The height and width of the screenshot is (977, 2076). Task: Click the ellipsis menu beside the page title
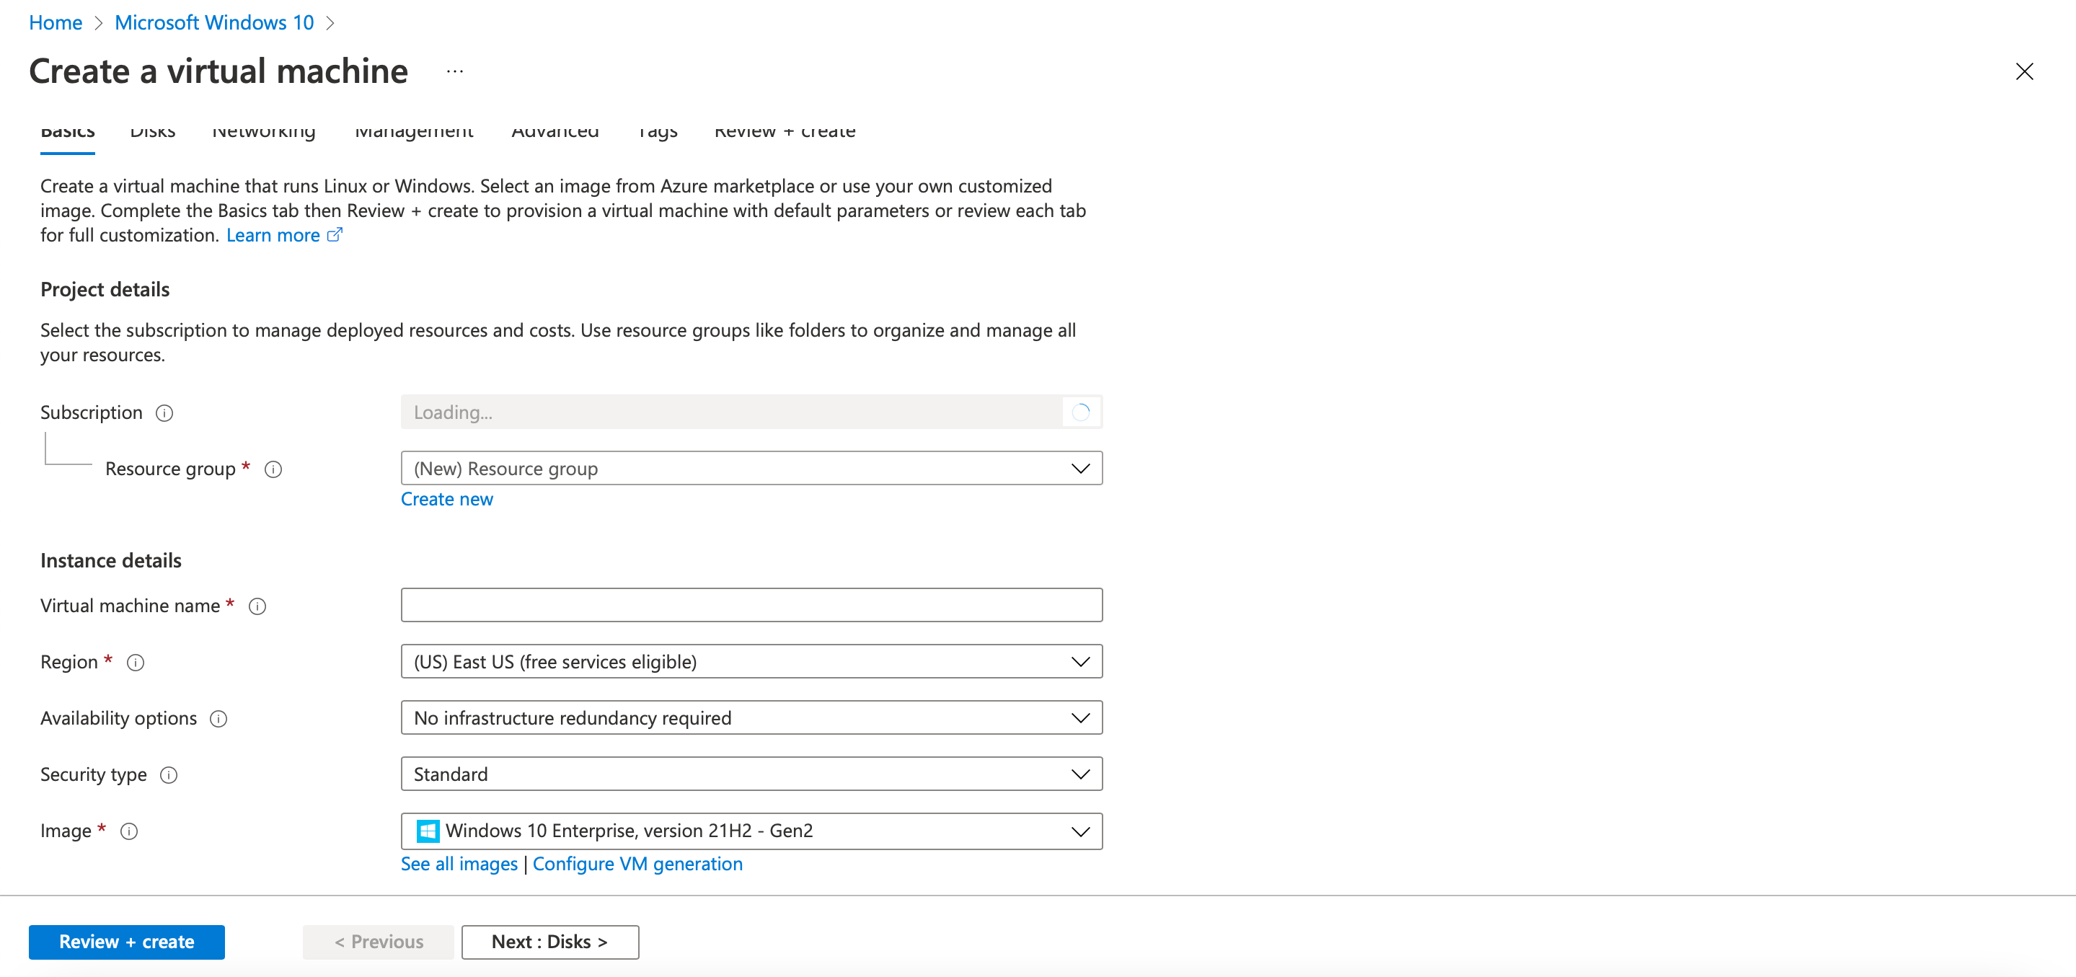[x=454, y=71]
